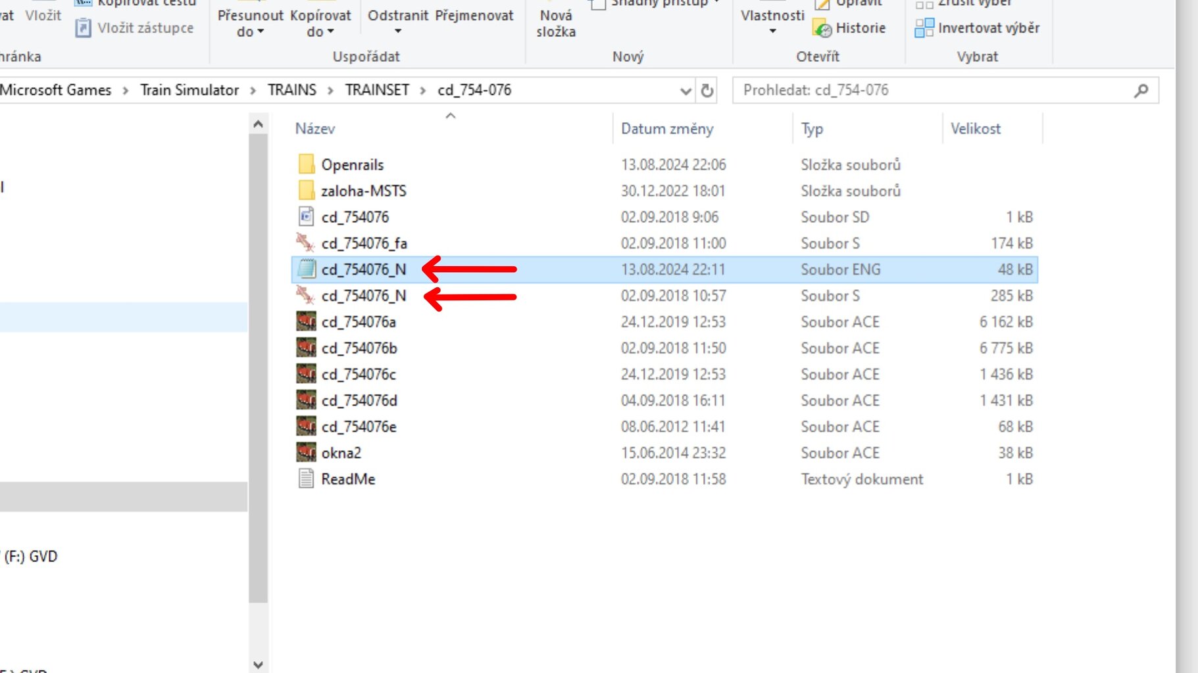Expand breadcrumb chevron after TRAINSET
Viewport: 1198px width, 673px height.
click(423, 91)
